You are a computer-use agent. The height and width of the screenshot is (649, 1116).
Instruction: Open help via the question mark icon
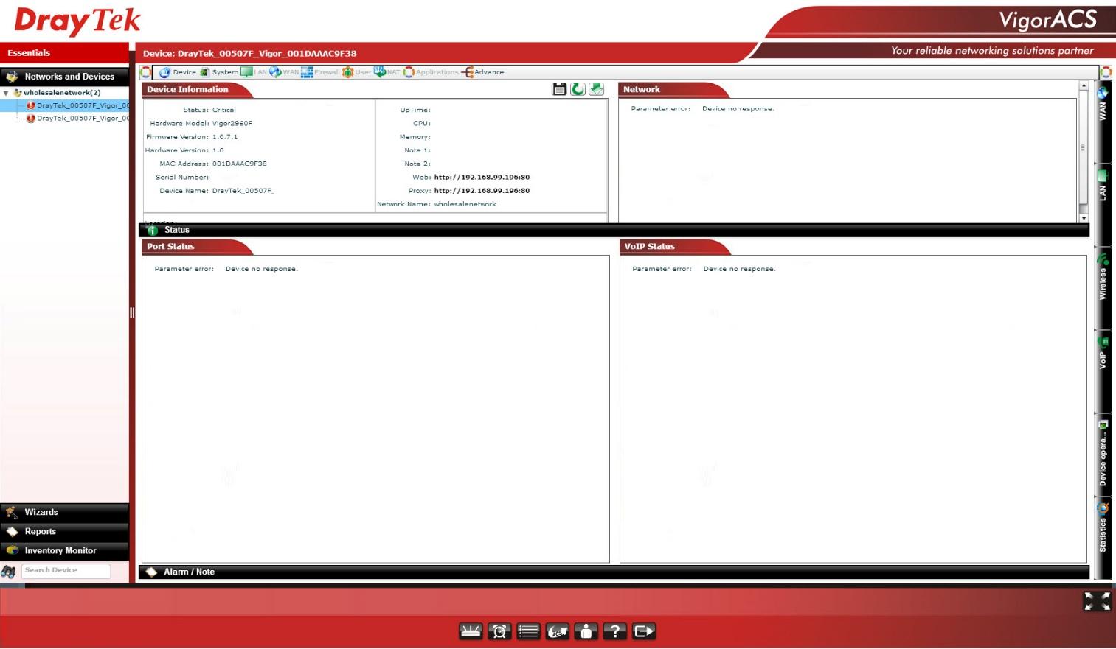[x=614, y=631]
